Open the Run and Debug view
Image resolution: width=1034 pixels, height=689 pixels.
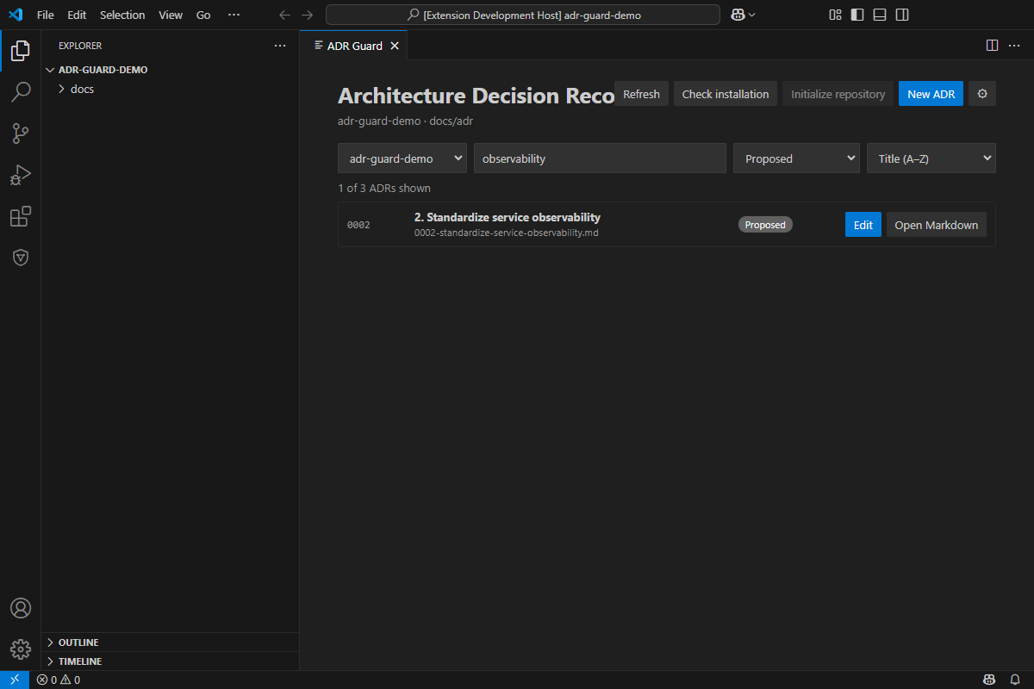pyautogui.click(x=21, y=175)
